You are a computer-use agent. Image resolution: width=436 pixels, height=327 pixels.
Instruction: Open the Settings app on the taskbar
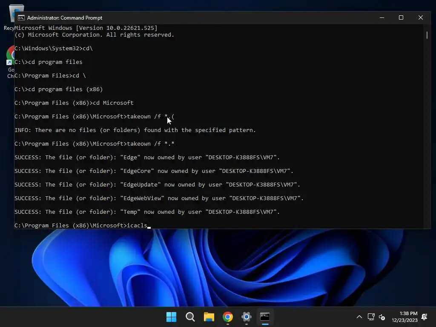tap(247, 317)
